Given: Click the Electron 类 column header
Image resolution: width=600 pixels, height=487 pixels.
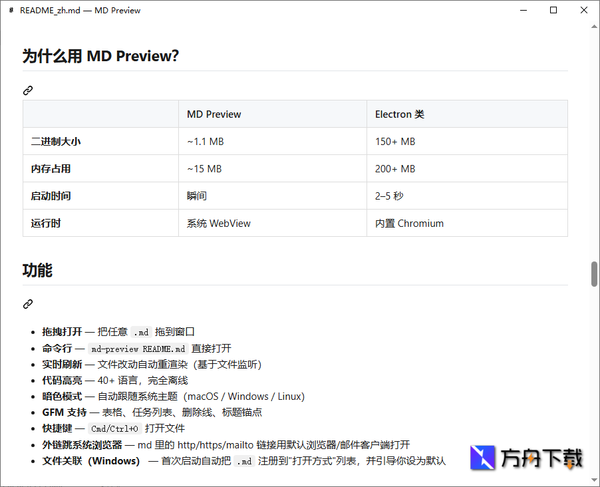Looking at the screenshot, I should click(400, 114).
